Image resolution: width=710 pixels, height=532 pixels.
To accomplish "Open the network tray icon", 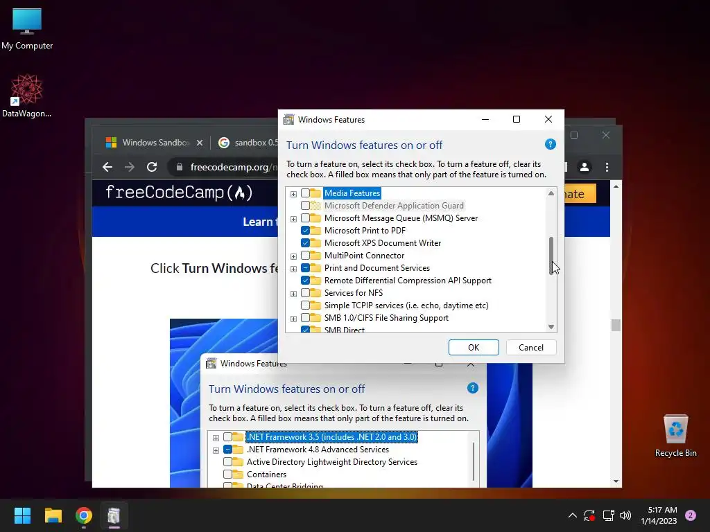I will click(x=608, y=515).
